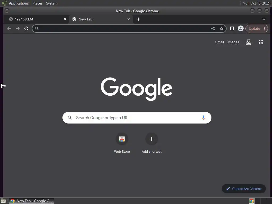This screenshot has height=204, width=272.
Task: Close the 192.168.1.14 tab
Action: (x=65, y=19)
